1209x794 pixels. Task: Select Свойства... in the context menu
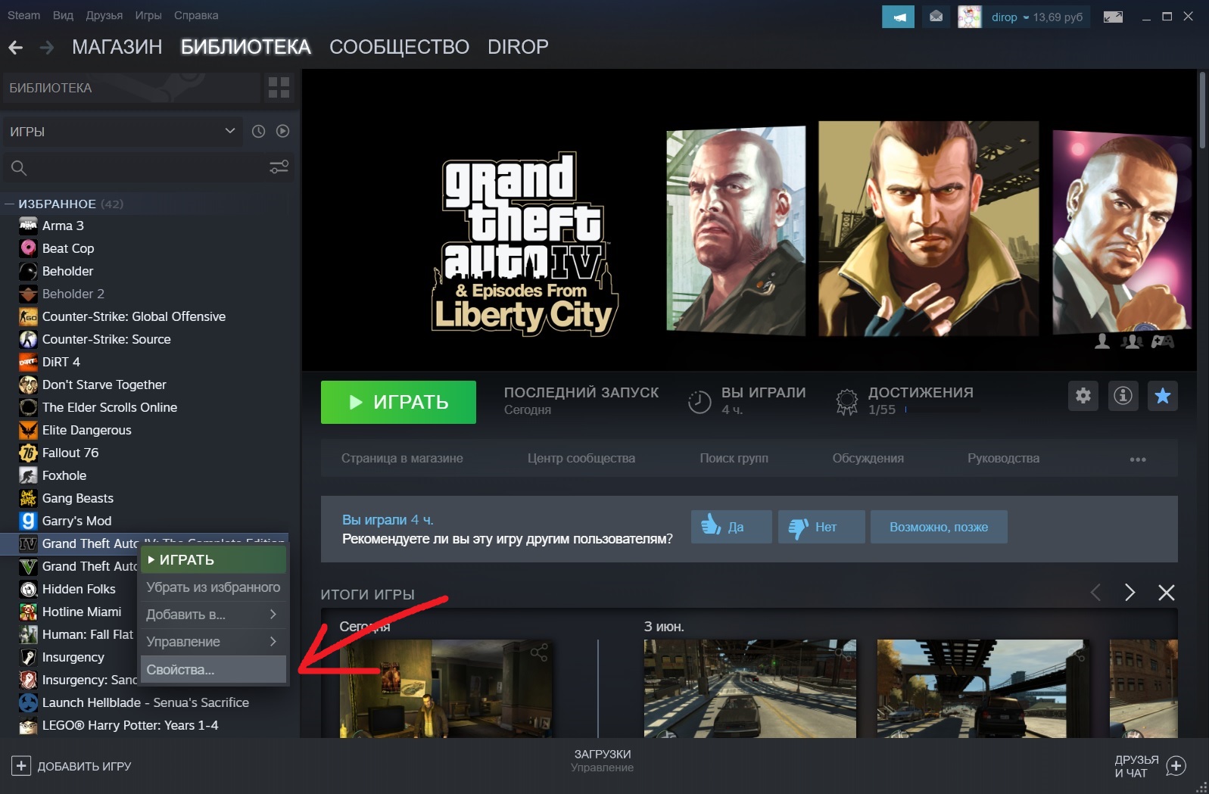click(x=213, y=670)
